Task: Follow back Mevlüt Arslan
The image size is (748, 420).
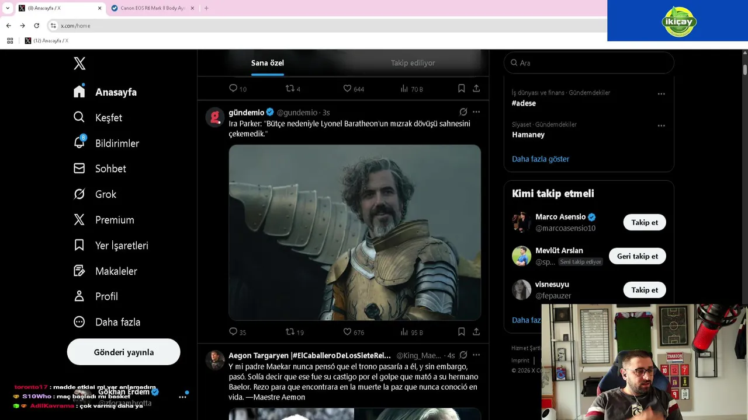Action: click(638, 256)
